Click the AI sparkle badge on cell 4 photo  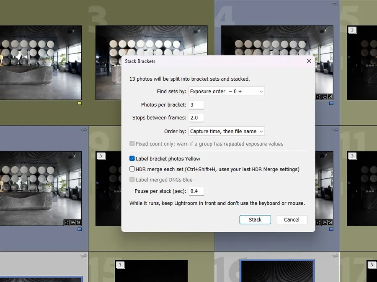click(x=318, y=97)
